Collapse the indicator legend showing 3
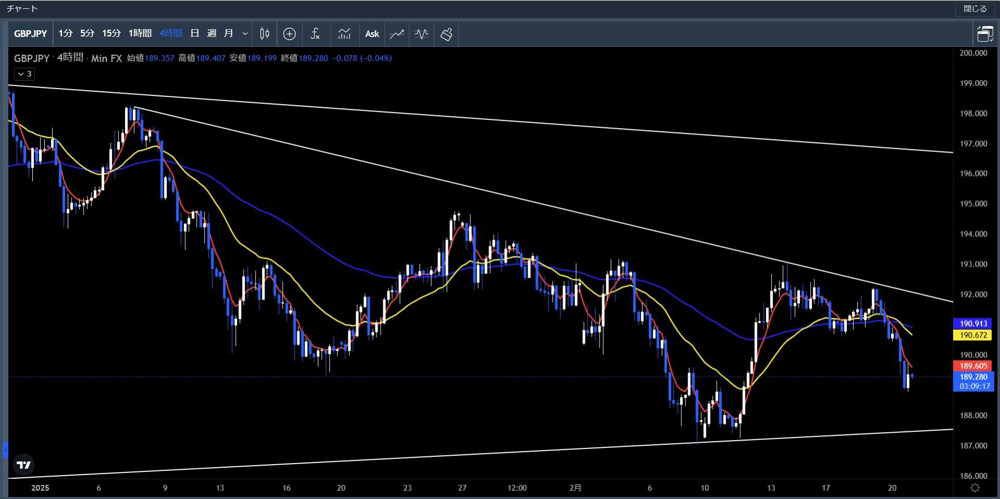Viewport: 1000px width, 499px height. tap(24, 74)
